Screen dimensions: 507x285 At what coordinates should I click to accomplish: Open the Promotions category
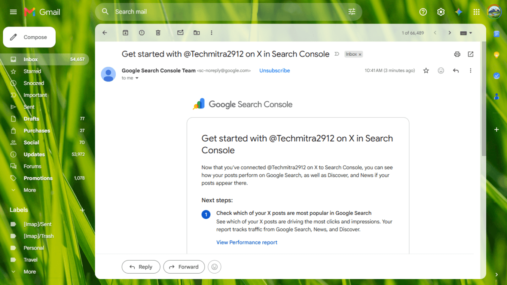point(44,178)
